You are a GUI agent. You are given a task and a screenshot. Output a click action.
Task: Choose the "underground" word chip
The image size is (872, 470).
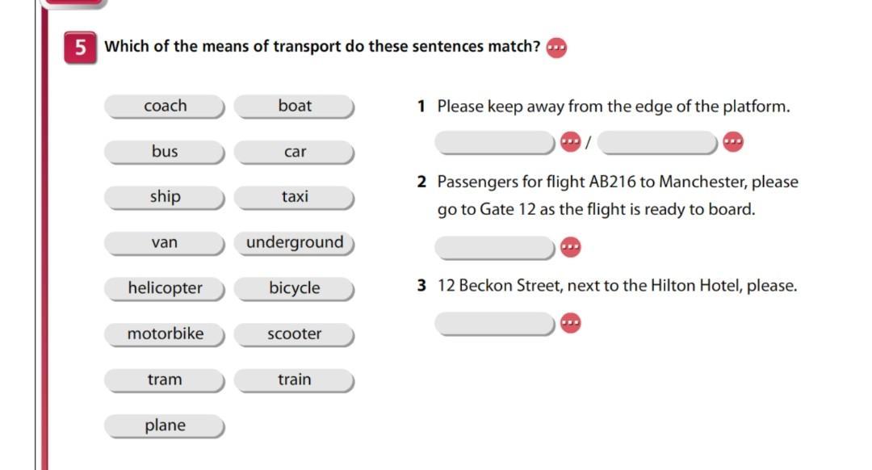tap(295, 243)
